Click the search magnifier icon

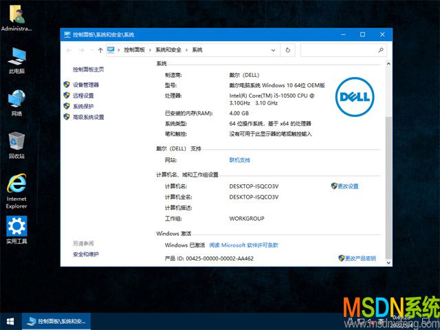tap(380, 50)
